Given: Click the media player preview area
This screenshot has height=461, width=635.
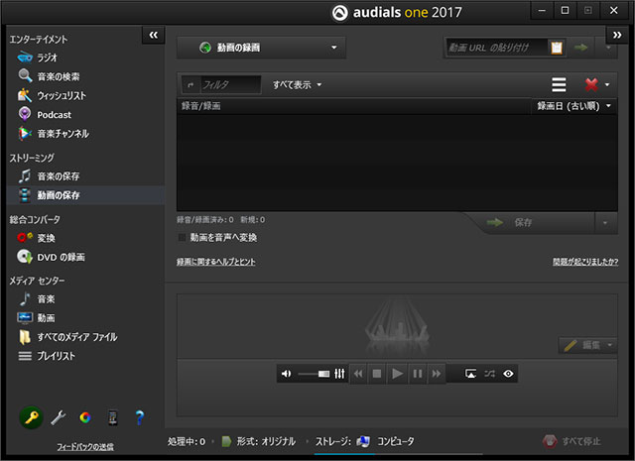Looking at the screenshot, I should pyautogui.click(x=397, y=326).
